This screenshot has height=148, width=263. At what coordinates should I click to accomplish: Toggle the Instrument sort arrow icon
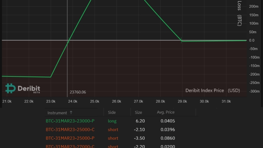point(71,113)
